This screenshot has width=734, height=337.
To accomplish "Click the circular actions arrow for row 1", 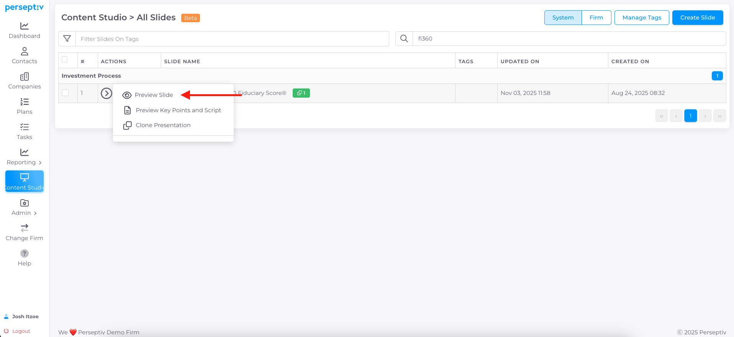I will pos(106,93).
